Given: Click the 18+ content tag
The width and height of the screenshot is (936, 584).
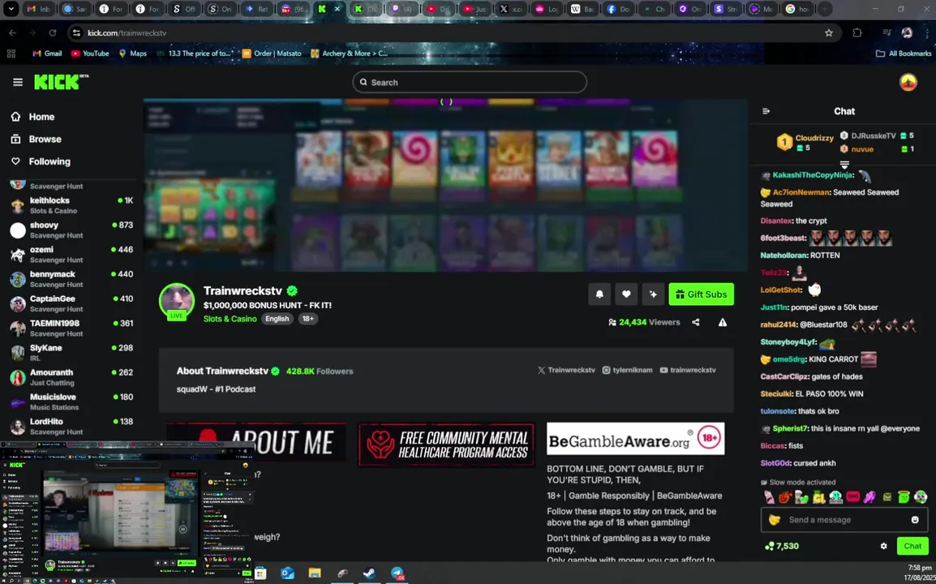Looking at the screenshot, I should coord(308,319).
